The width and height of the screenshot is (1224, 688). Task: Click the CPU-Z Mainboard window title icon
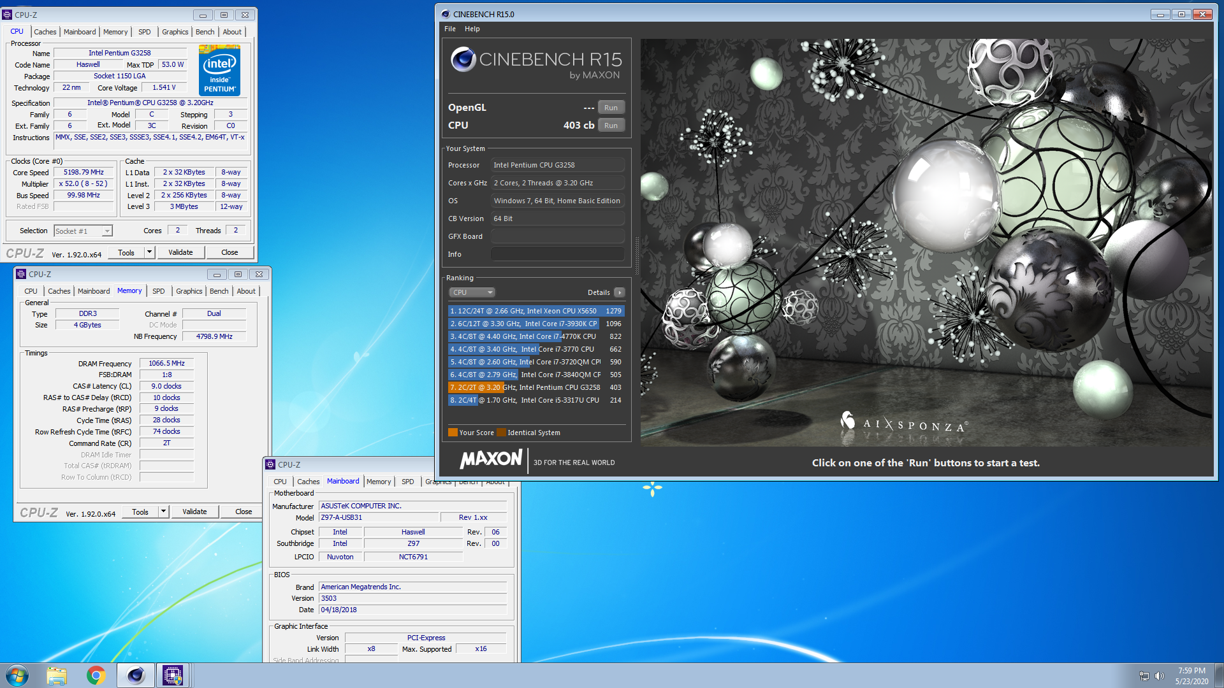coord(270,464)
